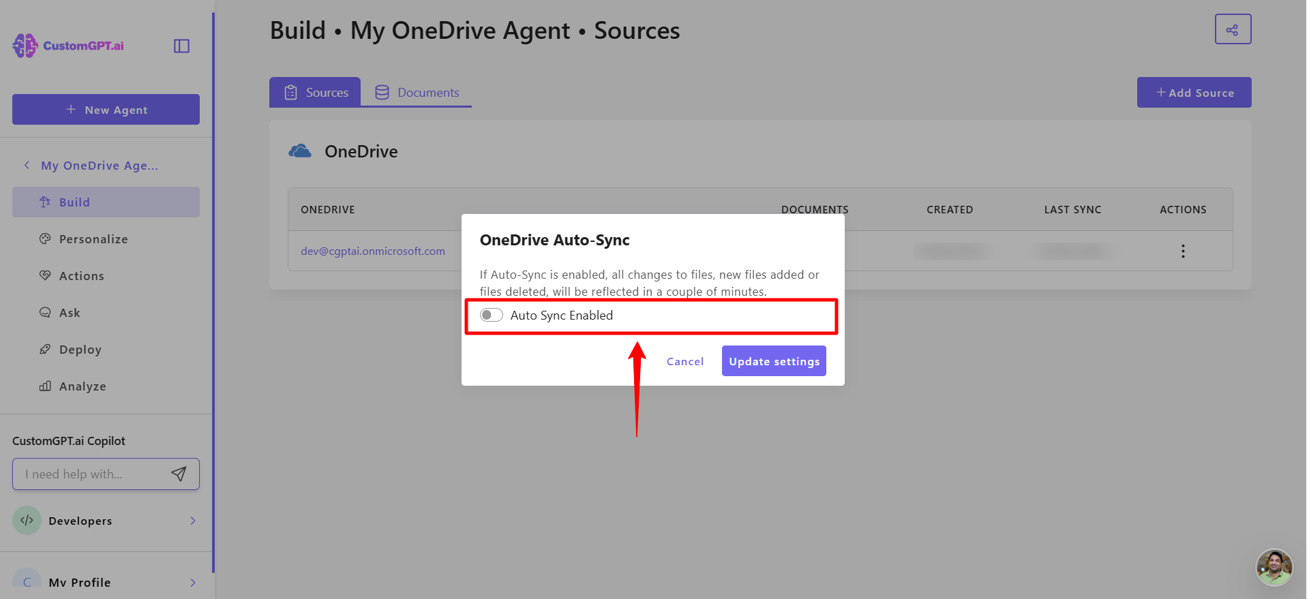Click the CustomGPT.ai logo

pyautogui.click(x=68, y=46)
